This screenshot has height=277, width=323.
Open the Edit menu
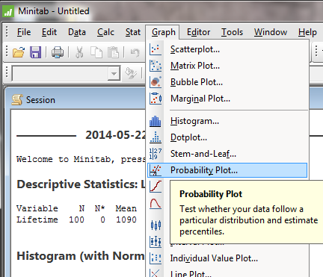[49, 32]
